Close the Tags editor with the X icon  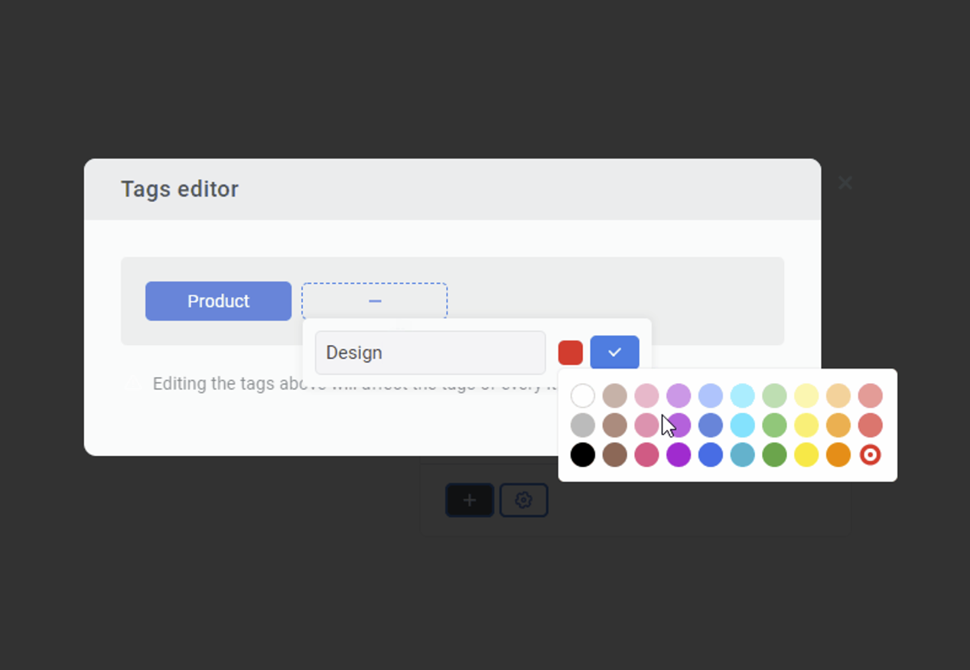point(845,183)
